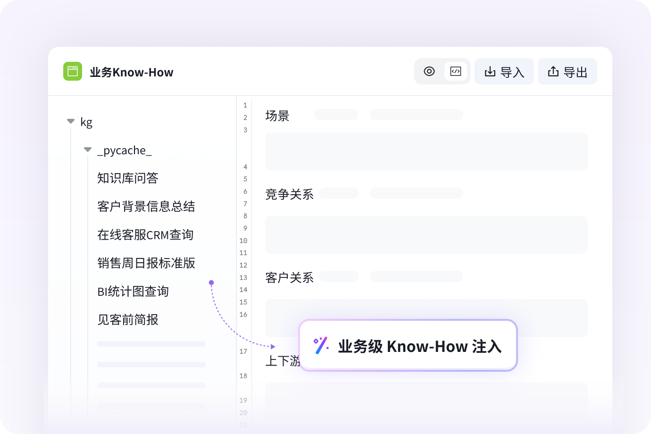Click line number 10 in gutter
The height and width of the screenshot is (434, 651).
click(243, 241)
